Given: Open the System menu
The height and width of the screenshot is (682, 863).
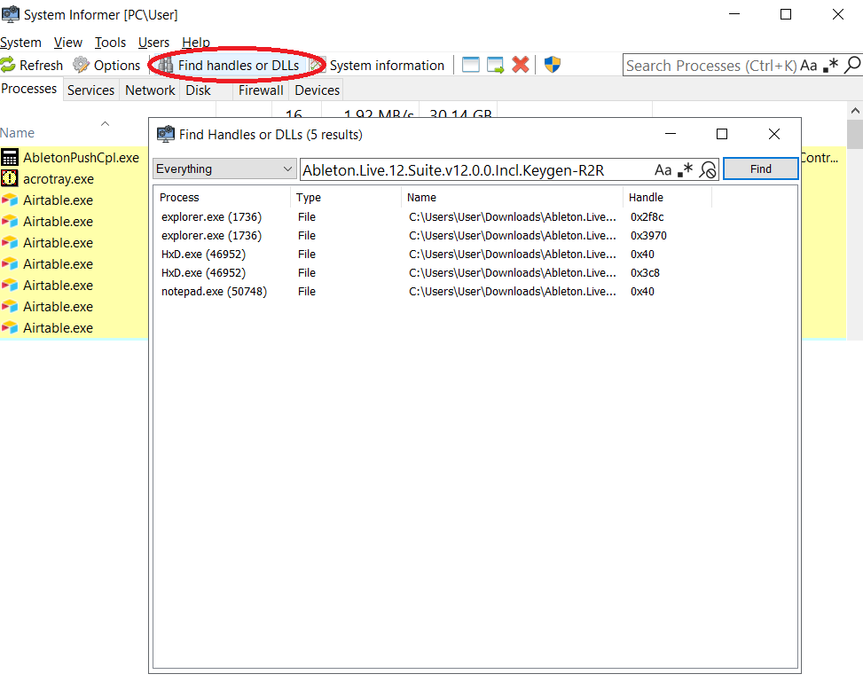Looking at the screenshot, I should click(20, 43).
